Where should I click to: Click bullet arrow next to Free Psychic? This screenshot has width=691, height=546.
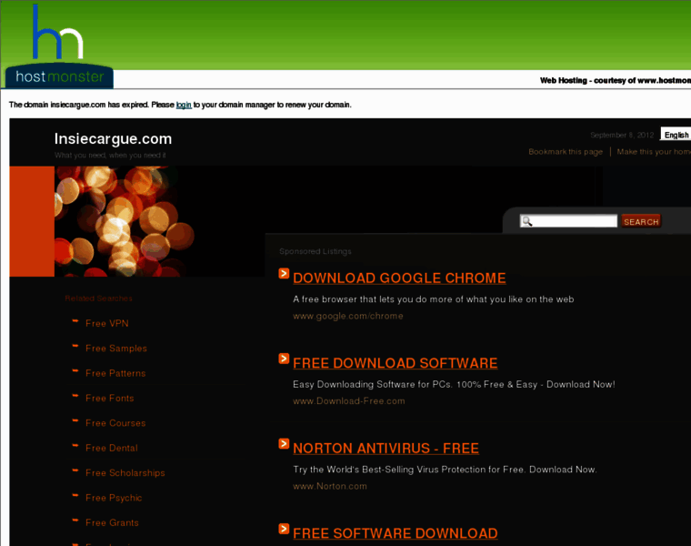[75, 496]
